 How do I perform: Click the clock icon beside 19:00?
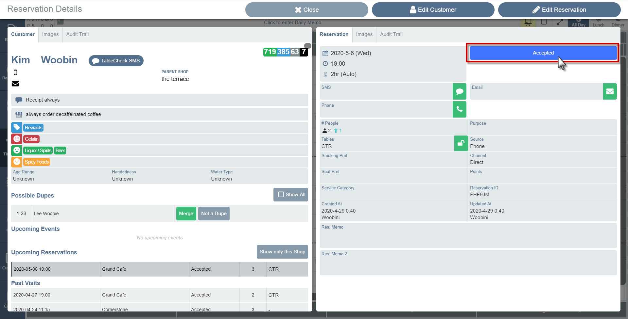[325, 64]
